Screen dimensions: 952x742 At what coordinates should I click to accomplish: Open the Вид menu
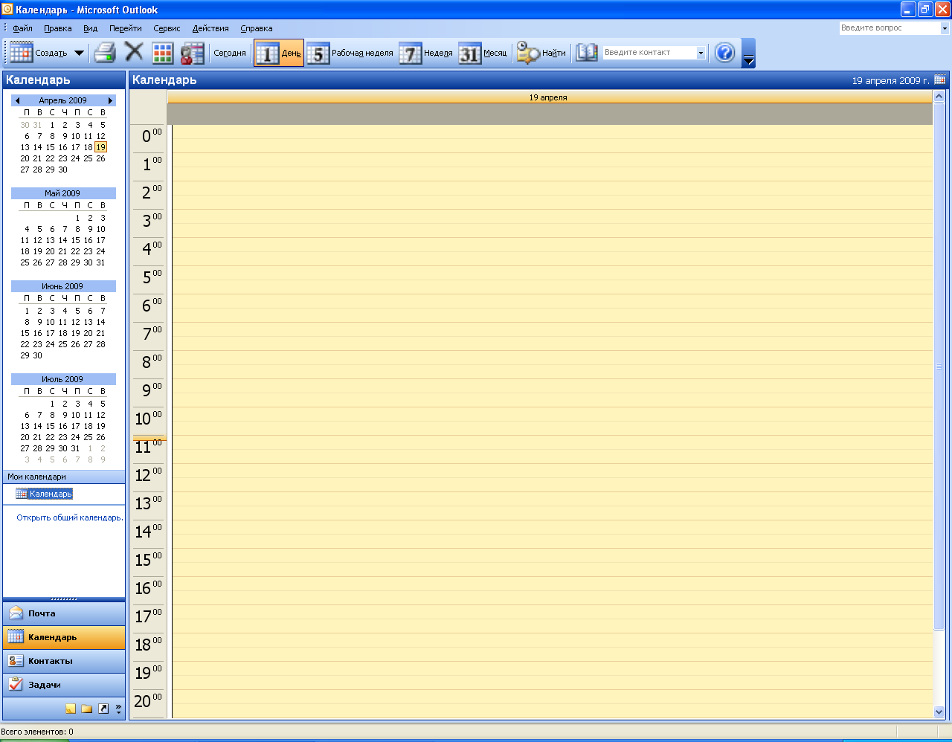click(90, 28)
